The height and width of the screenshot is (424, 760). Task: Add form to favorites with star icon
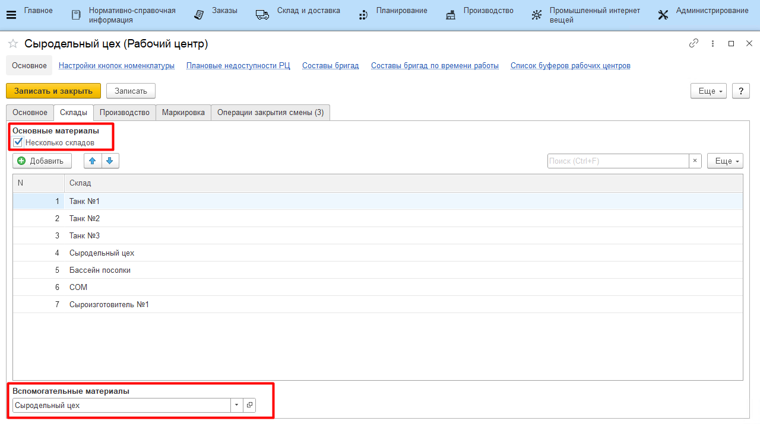click(x=12, y=44)
